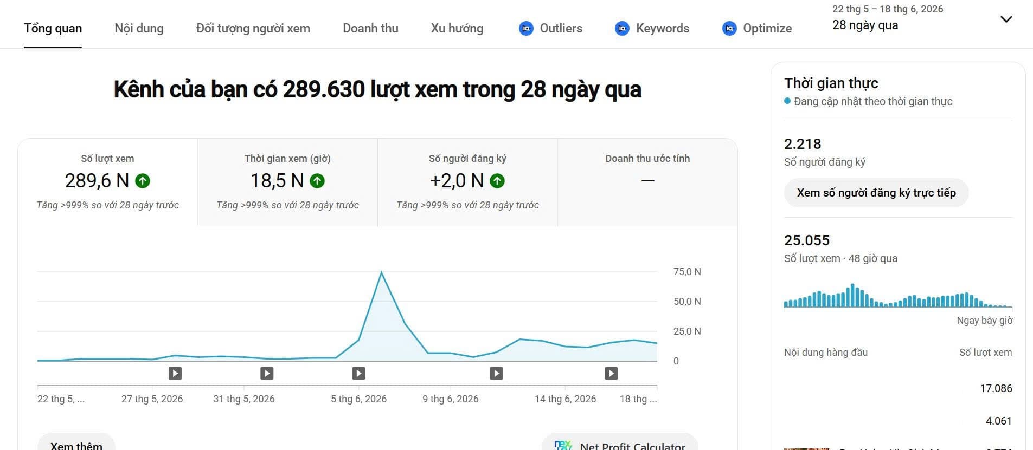Click the Ngay bây giờ label
The height and width of the screenshot is (450, 1033).
pyautogui.click(x=985, y=321)
